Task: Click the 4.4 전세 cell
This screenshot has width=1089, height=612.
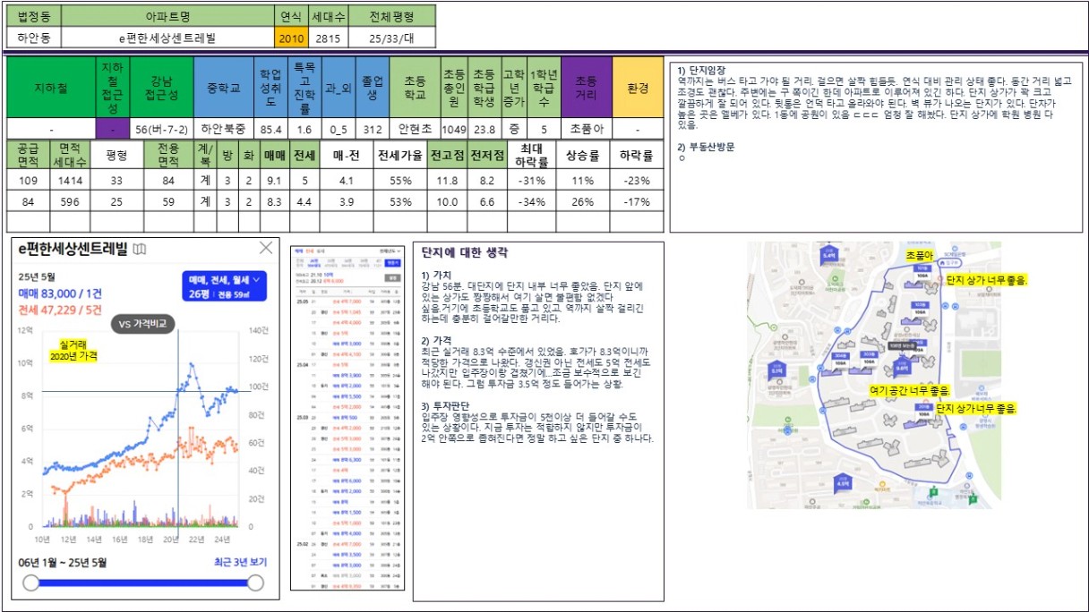Action: coord(304,201)
